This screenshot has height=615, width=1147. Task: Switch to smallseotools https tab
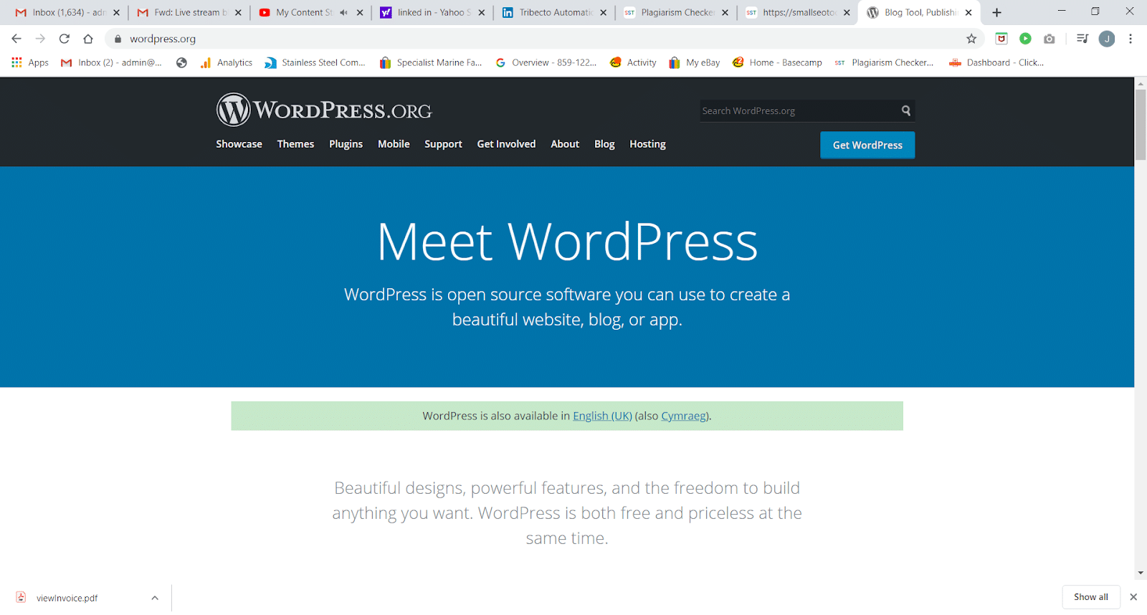click(x=799, y=12)
